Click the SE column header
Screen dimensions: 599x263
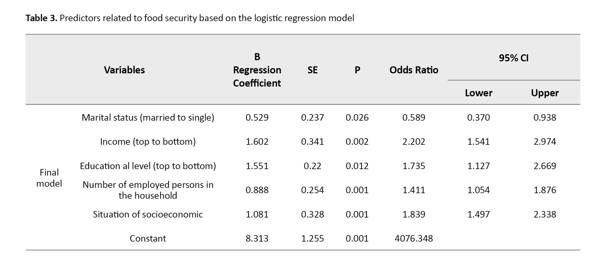(312, 70)
